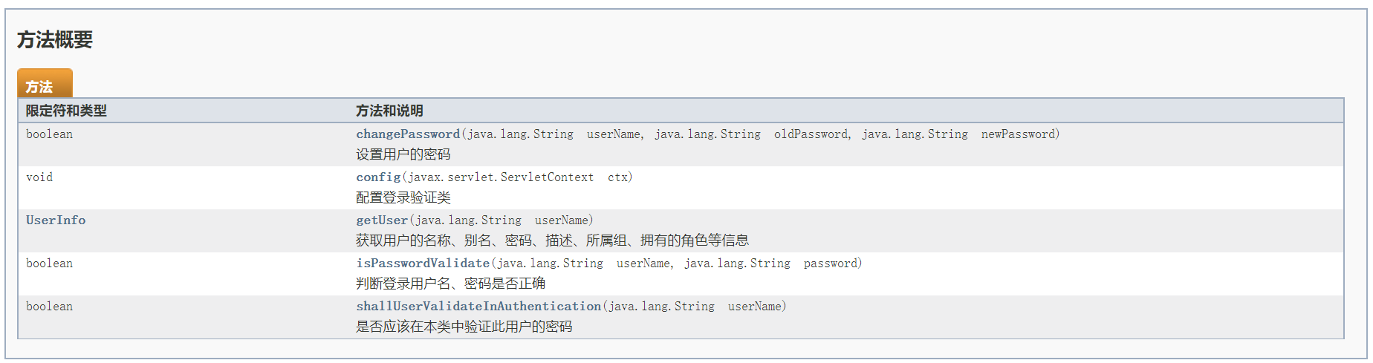Viewport: 1373px width, 363px height.
Task: Open the isPasswordValidate method link
Action: coord(423,264)
